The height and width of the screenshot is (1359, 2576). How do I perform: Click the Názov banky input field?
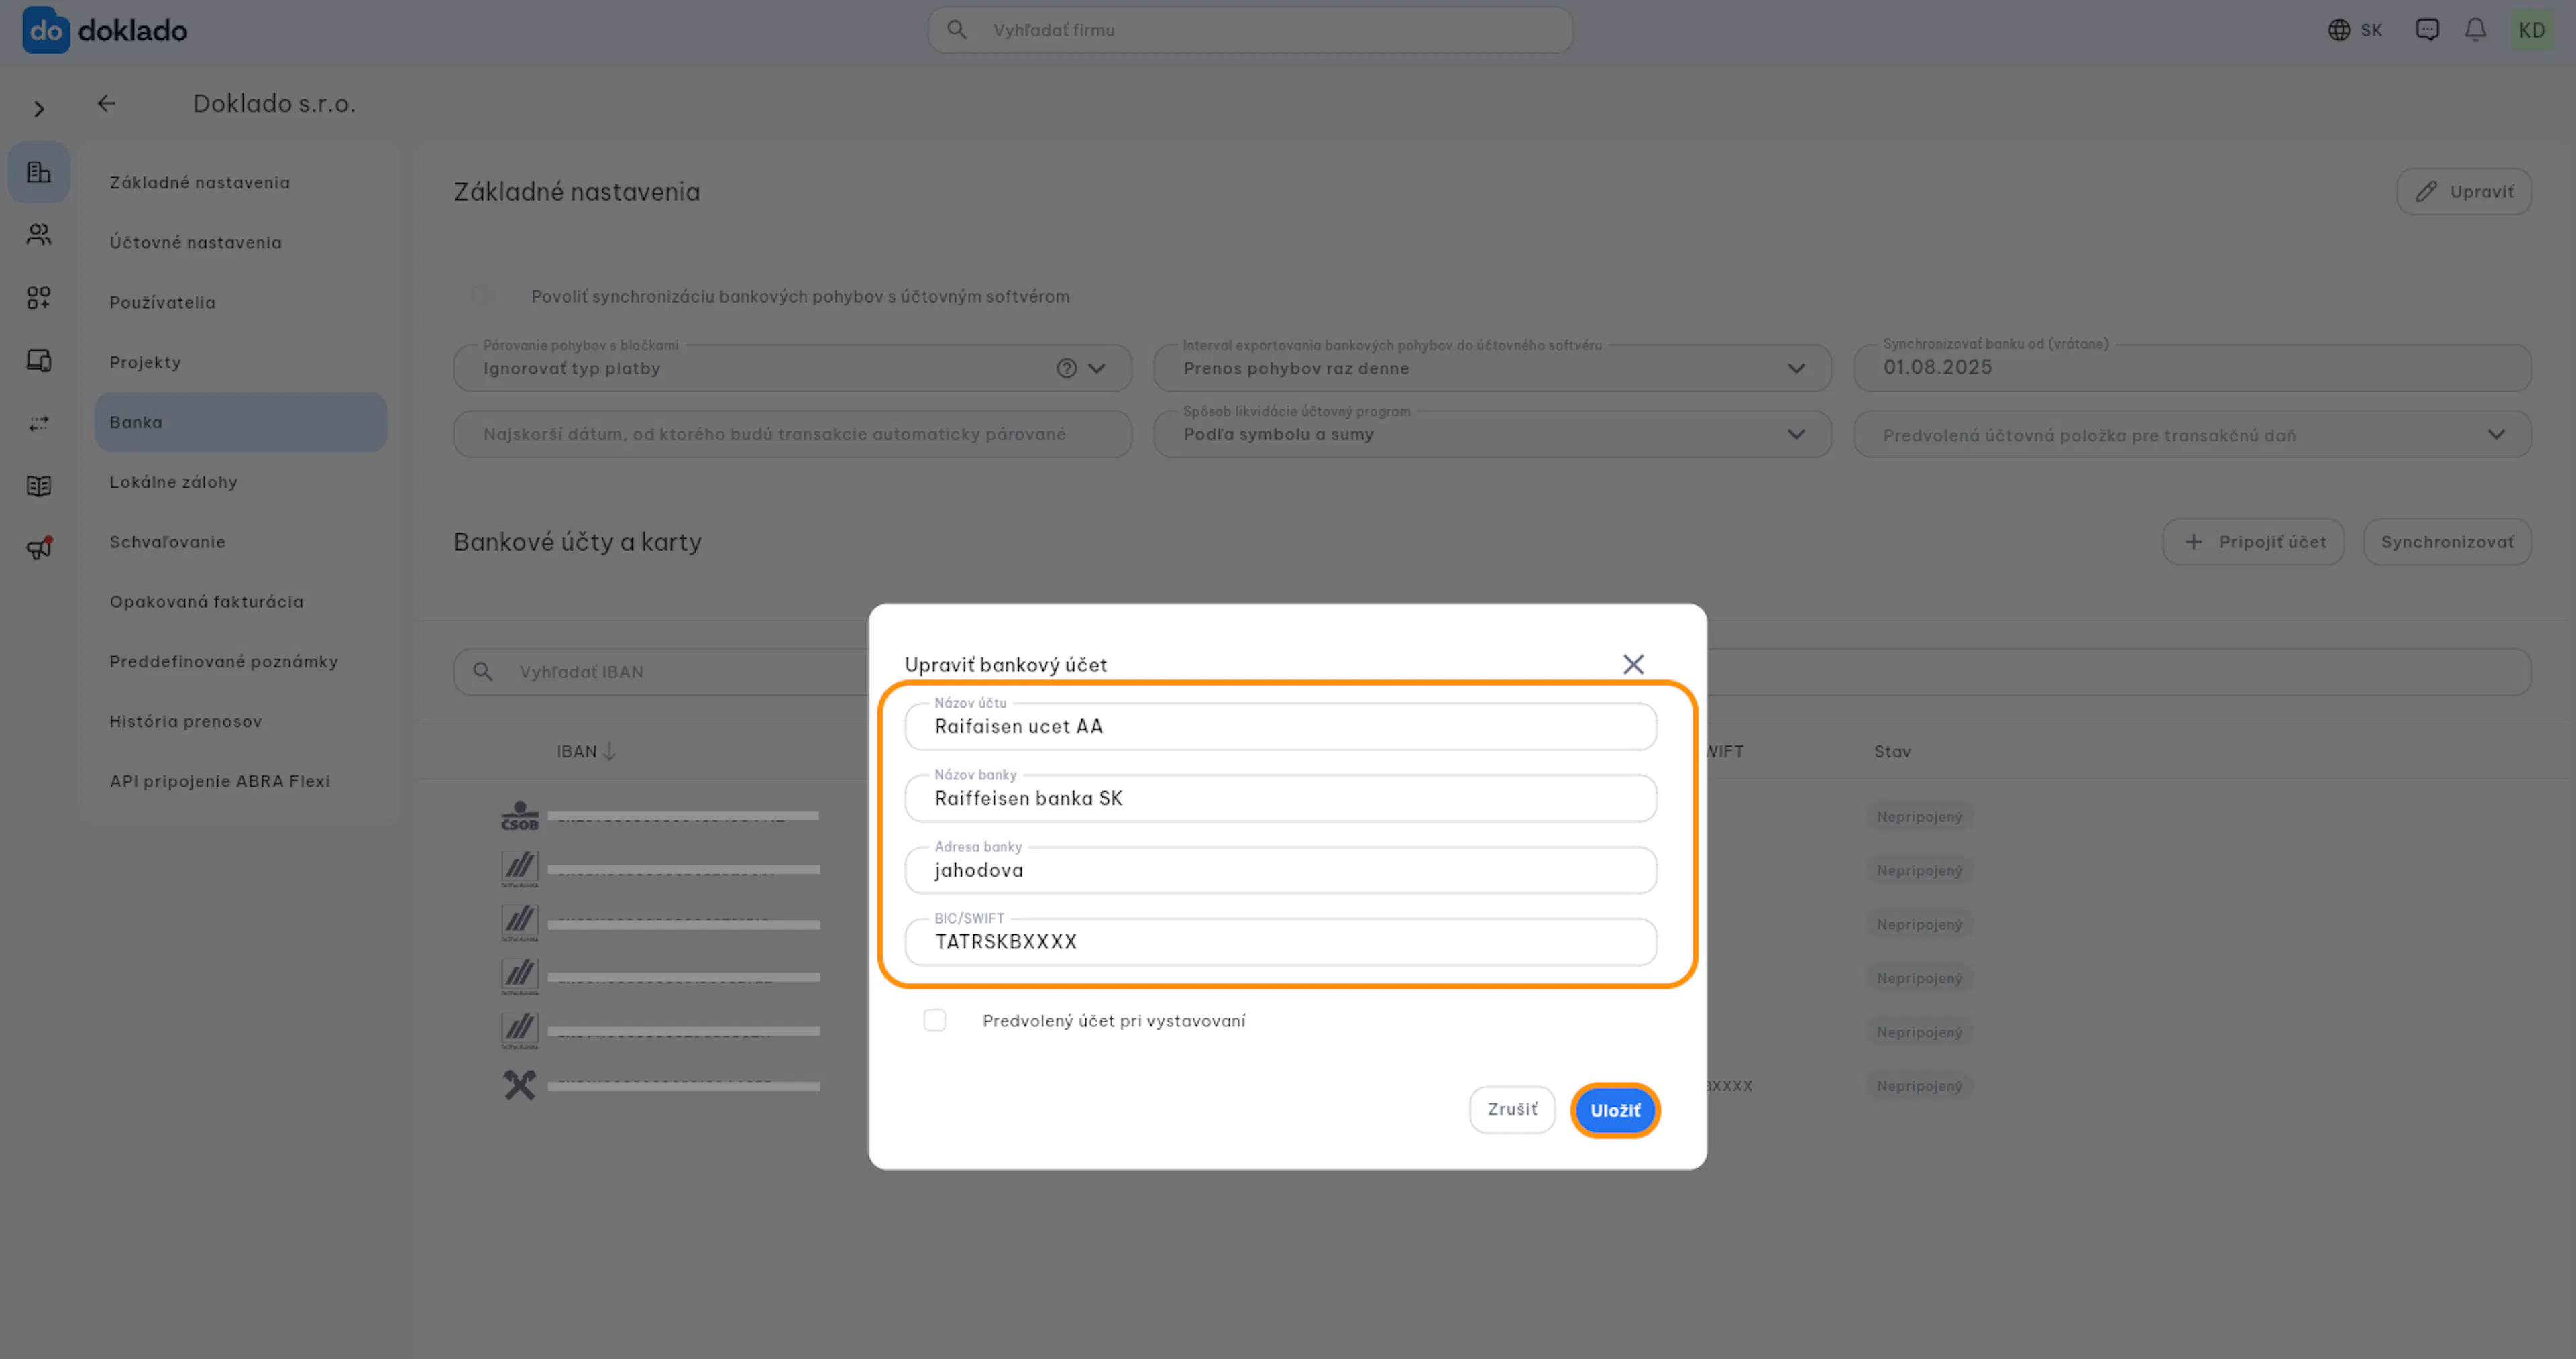click(1280, 798)
